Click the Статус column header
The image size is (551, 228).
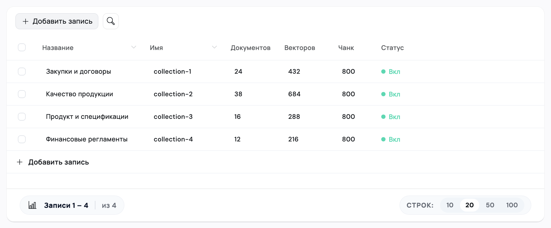(392, 48)
